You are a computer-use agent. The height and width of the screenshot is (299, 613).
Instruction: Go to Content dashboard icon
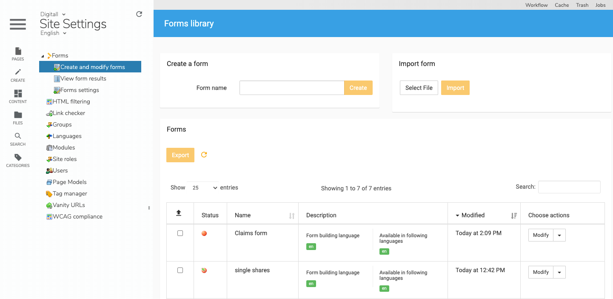point(18,94)
